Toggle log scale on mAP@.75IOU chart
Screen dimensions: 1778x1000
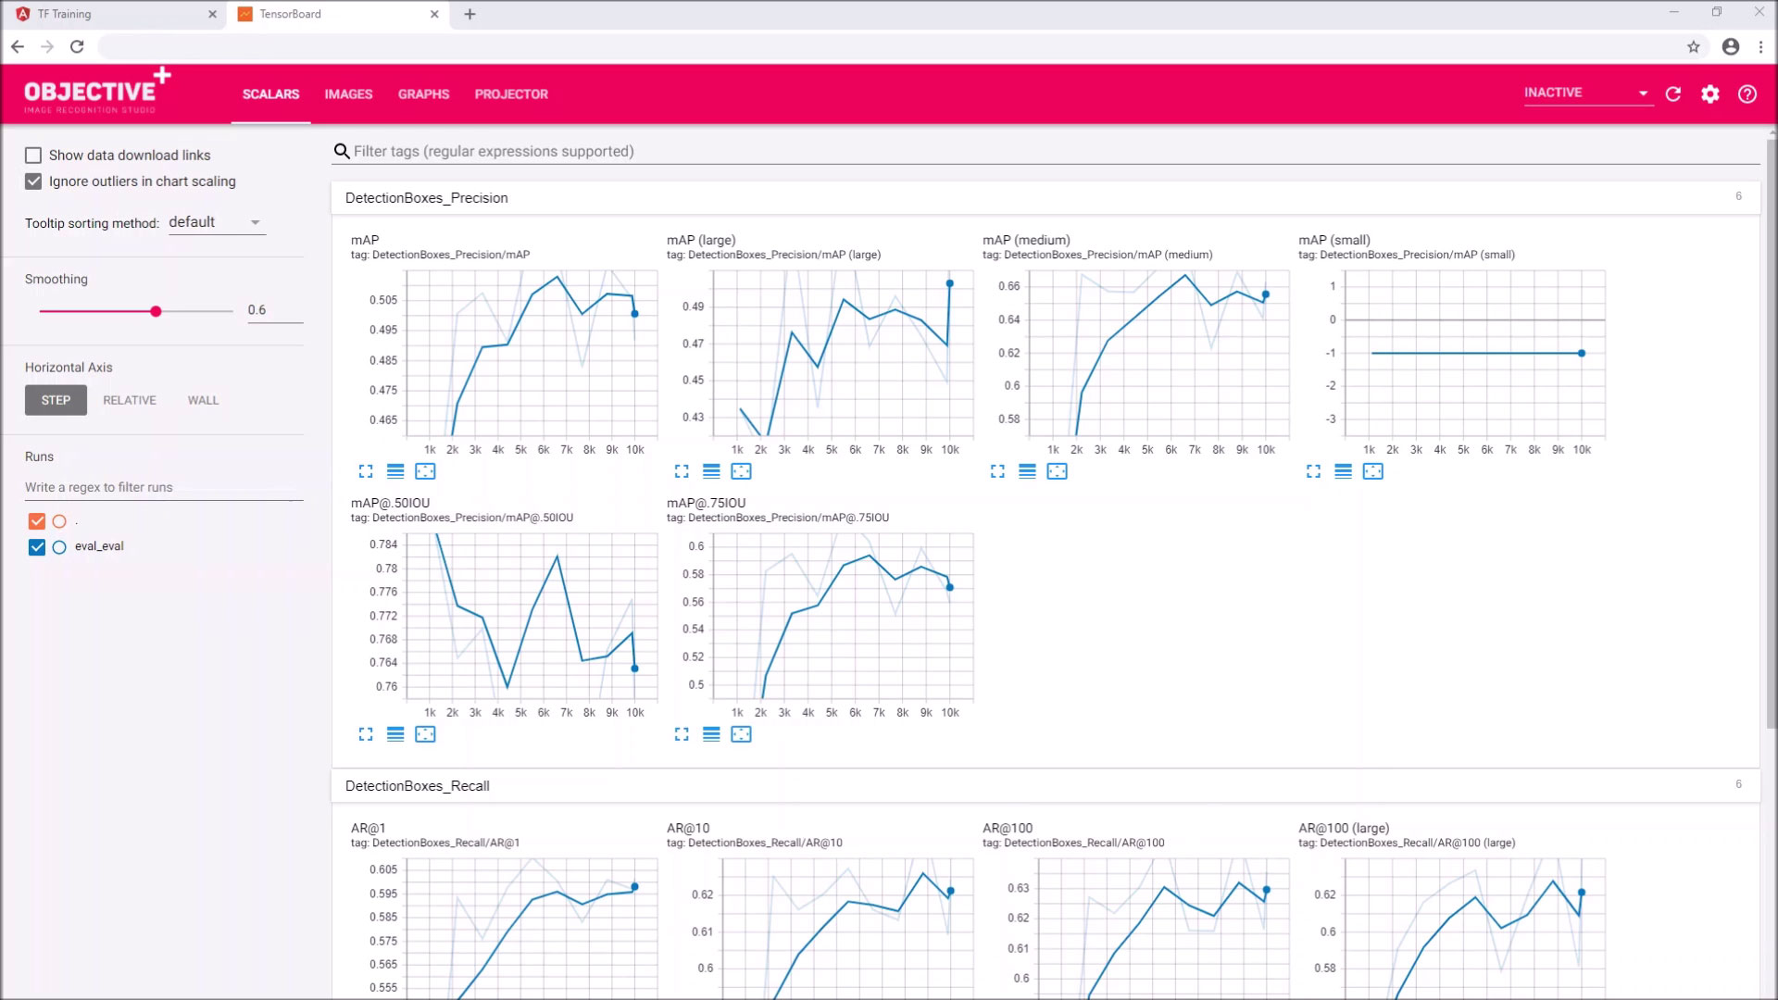[711, 734]
